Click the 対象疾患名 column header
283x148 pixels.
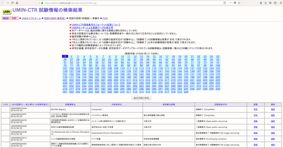point(117,104)
